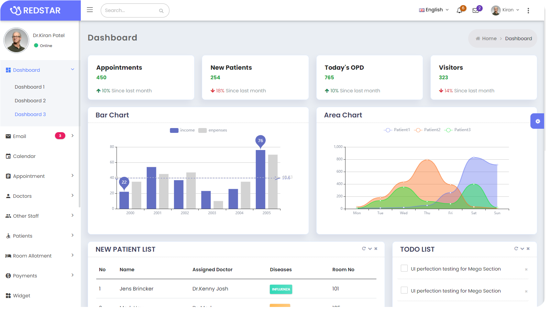The width and height of the screenshot is (550, 309).
Task: Click the settings gear on the right edge
Action: click(538, 121)
